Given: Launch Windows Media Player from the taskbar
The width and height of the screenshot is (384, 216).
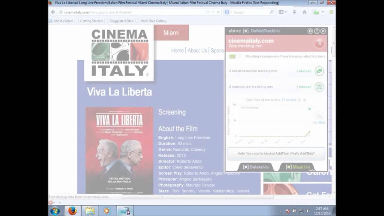Looking at the screenshot, I should [x=107, y=211].
